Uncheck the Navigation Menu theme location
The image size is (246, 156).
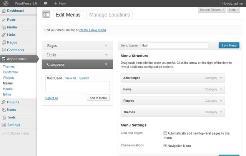[165, 146]
